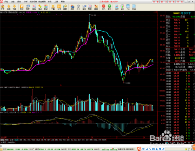Open the 周期 period toolbar icon

(x=90, y=7)
